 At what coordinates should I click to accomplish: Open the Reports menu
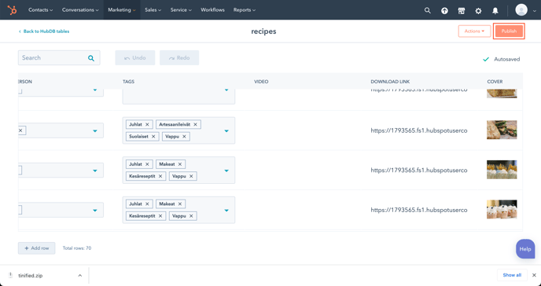pyautogui.click(x=245, y=10)
